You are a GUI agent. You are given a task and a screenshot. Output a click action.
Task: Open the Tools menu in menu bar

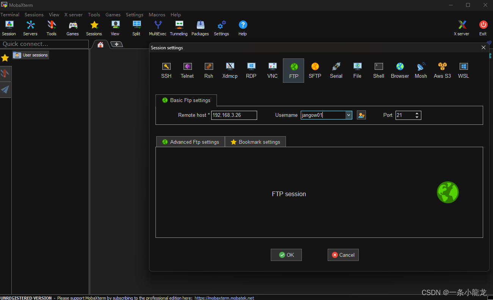pyautogui.click(x=94, y=14)
